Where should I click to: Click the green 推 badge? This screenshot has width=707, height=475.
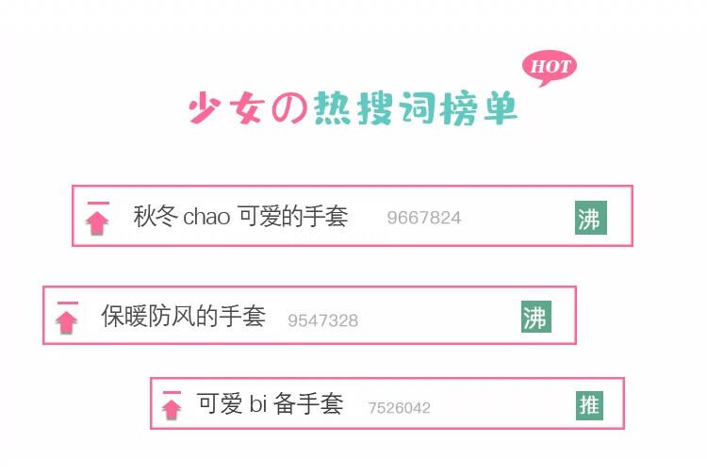589,405
